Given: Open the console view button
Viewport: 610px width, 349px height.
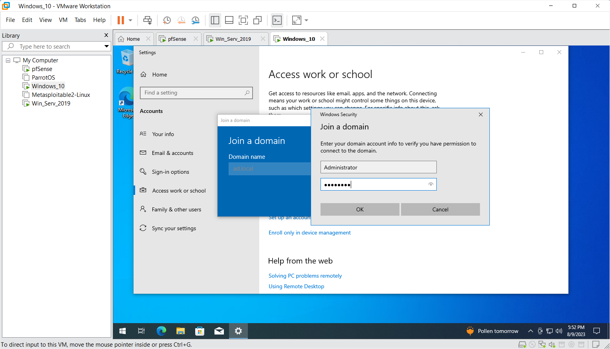Looking at the screenshot, I should 277,20.
